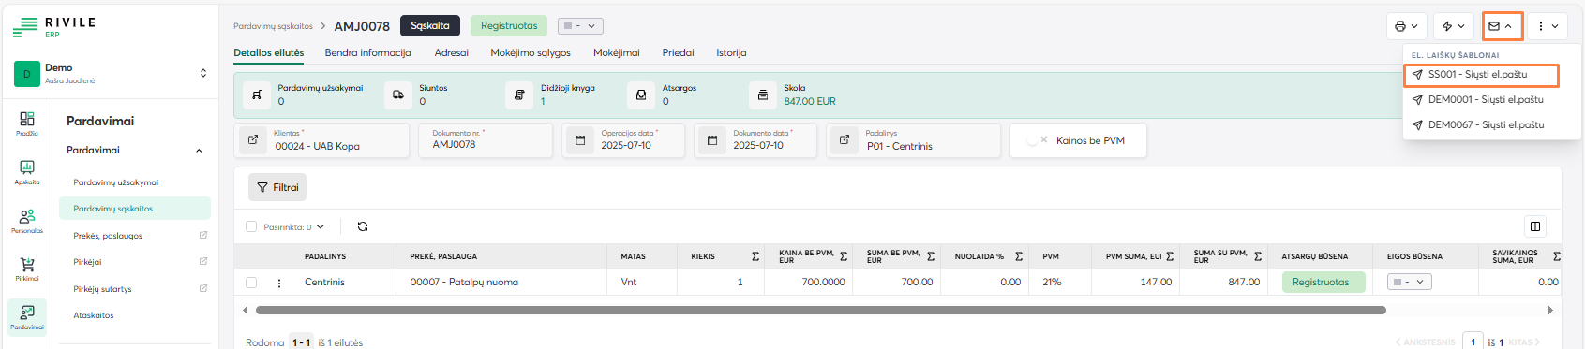Switch to Bendra informacija tab

tap(367, 52)
